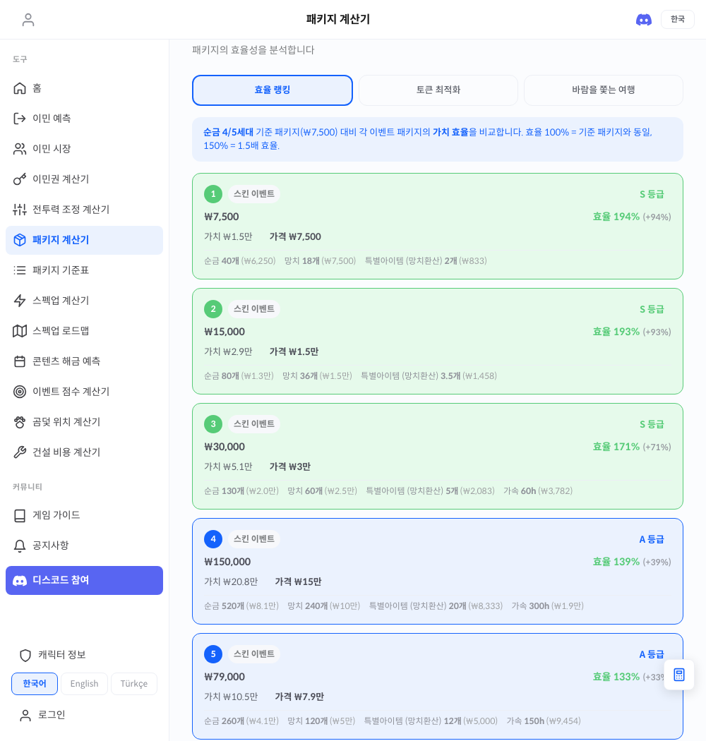Open 패키지 기준표 from the sidebar
Viewport: 706px width, 741px height.
coord(84,270)
